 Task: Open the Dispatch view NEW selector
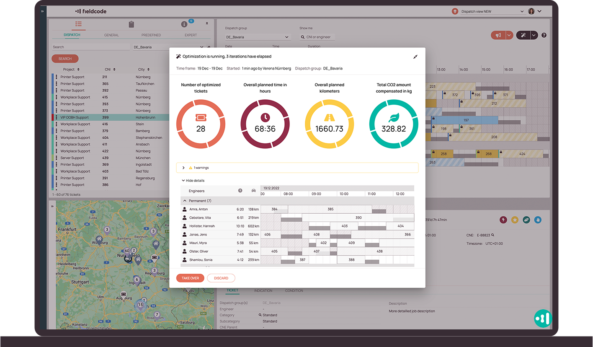pyautogui.click(x=488, y=11)
